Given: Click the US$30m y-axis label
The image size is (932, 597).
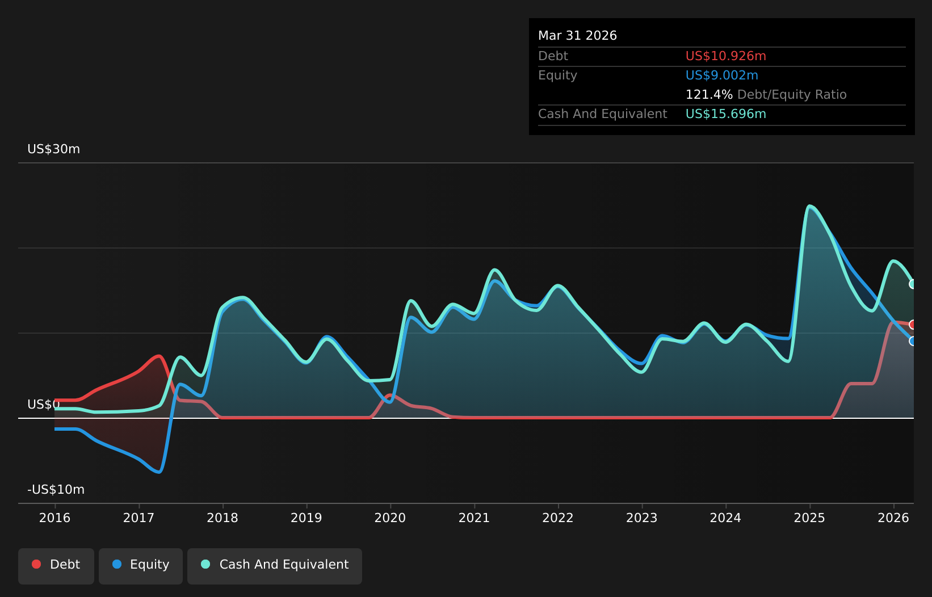Looking at the screenshot, I should tap(54, 149).
